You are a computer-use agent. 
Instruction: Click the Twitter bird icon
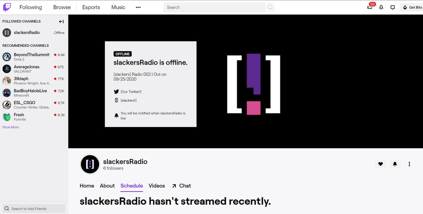116,92
